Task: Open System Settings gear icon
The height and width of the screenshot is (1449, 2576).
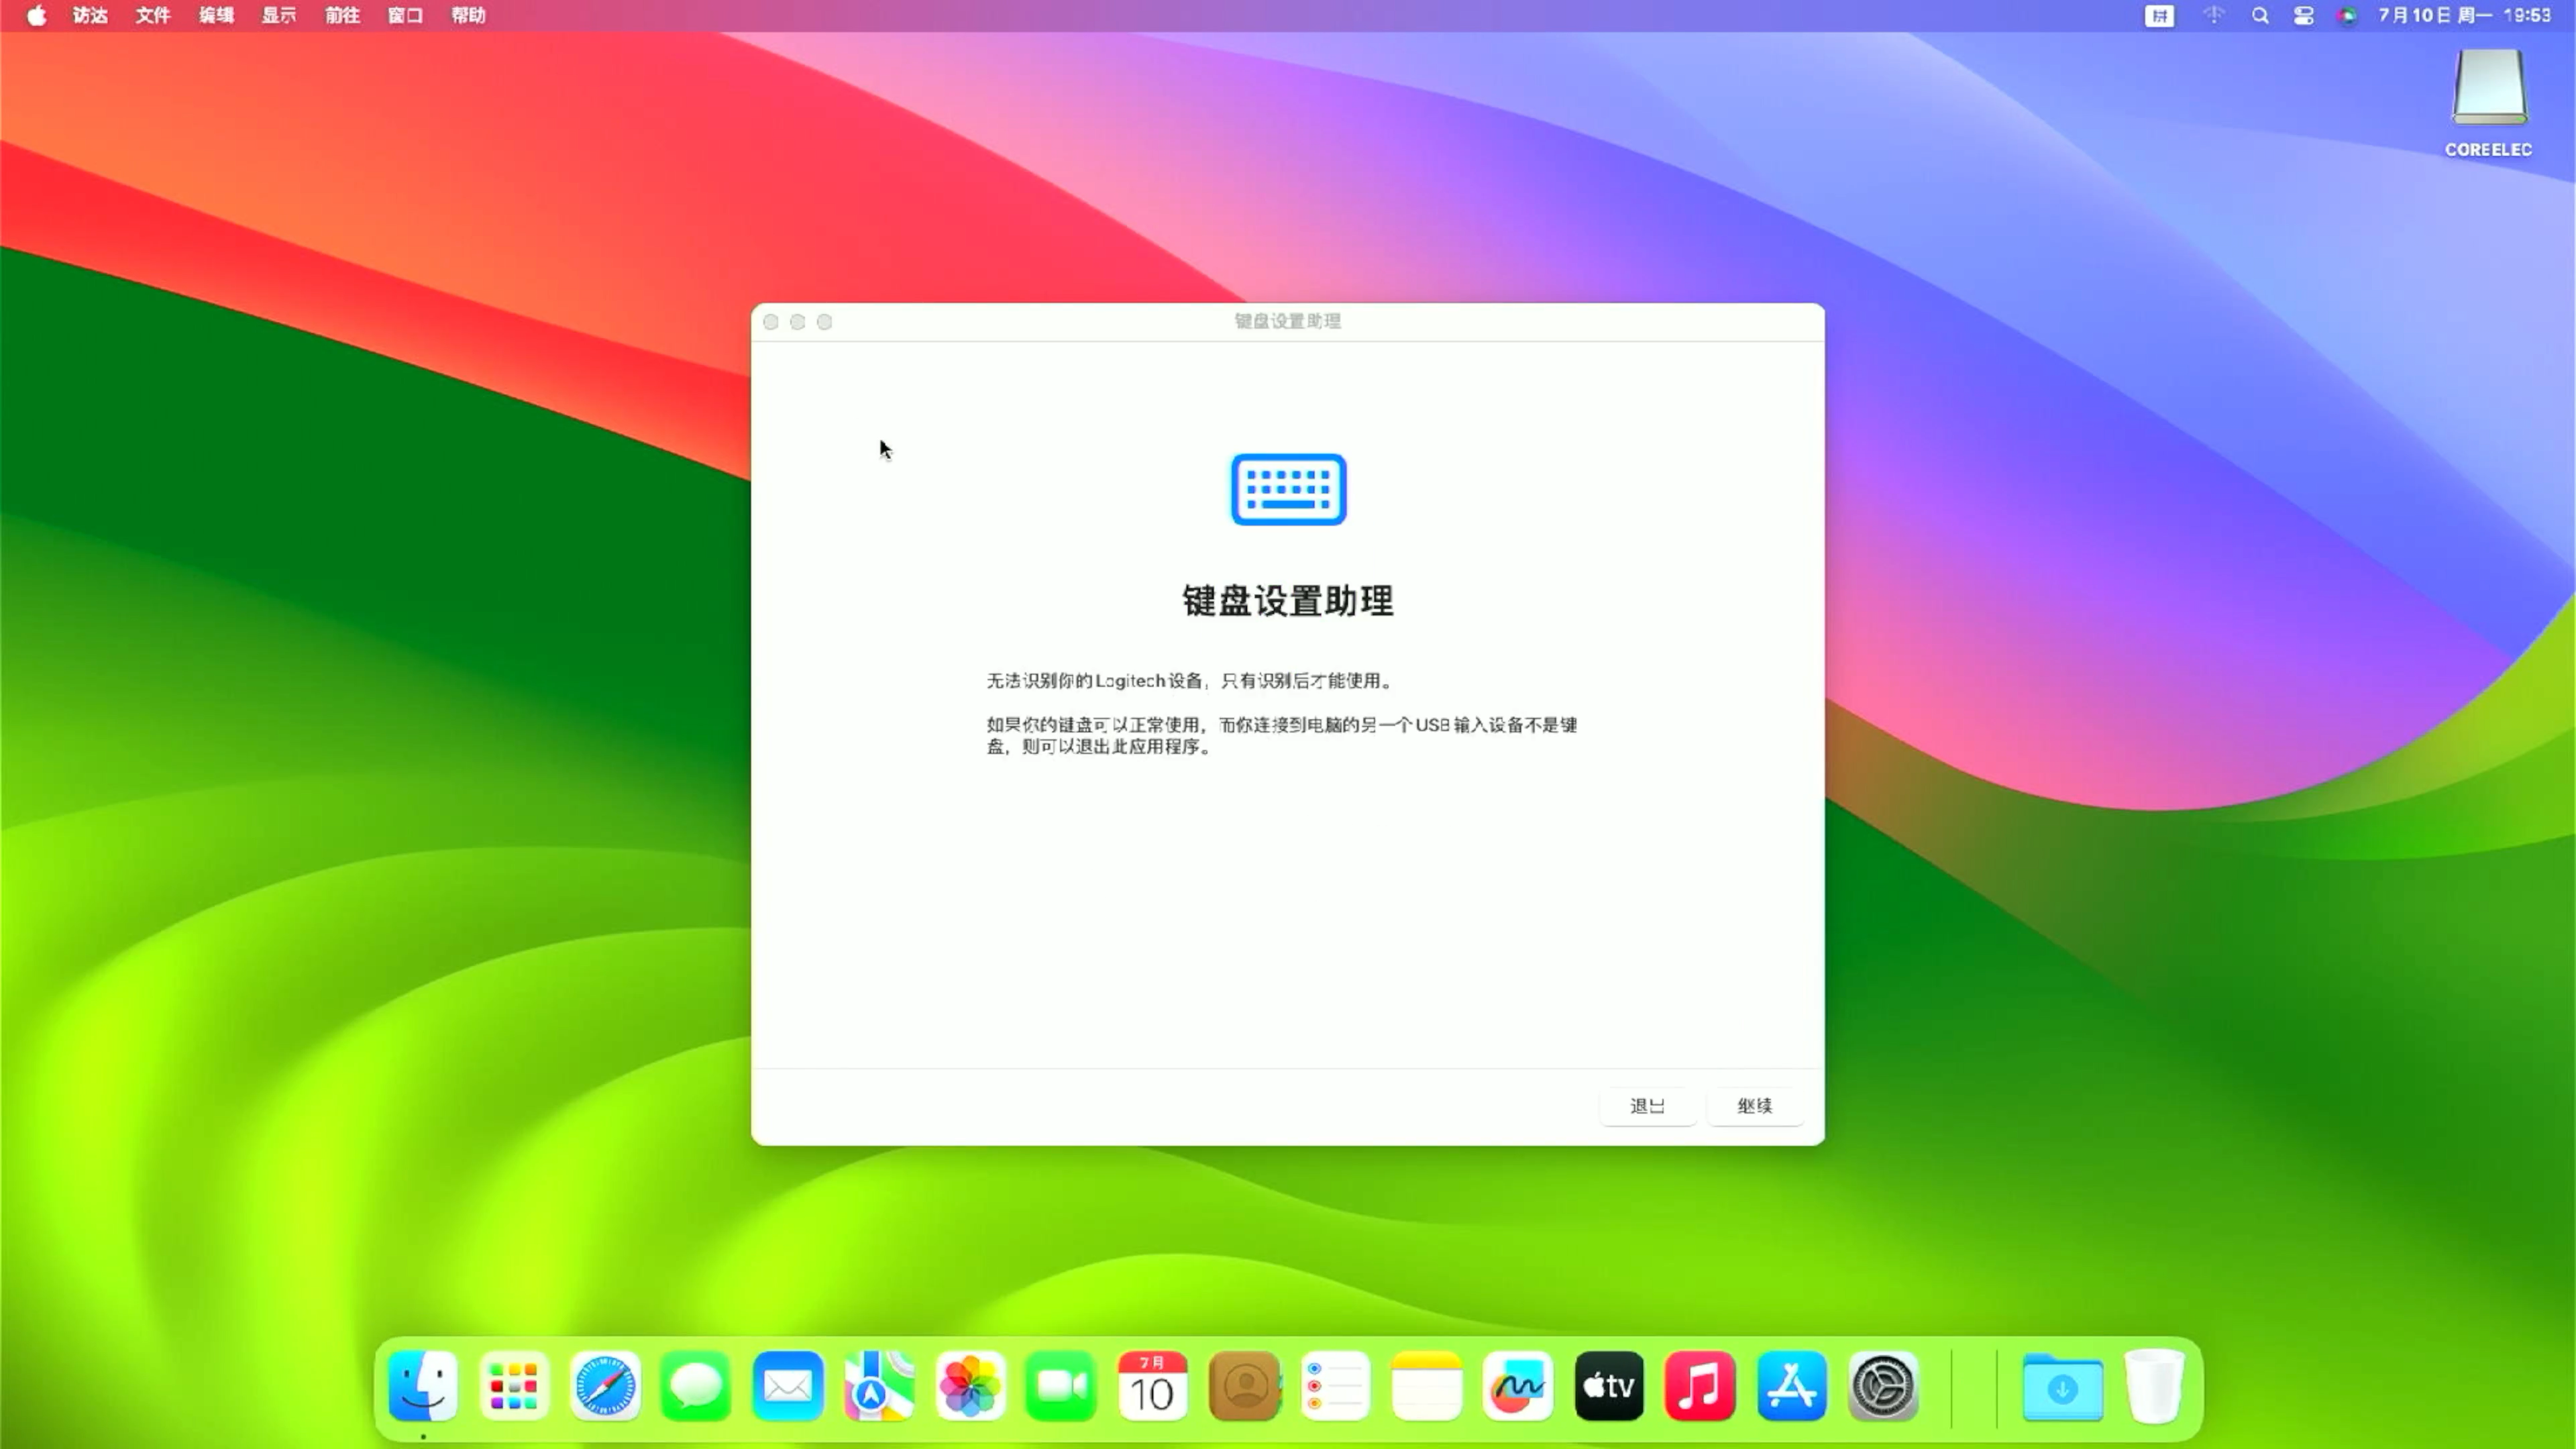Action: (1883, 1386)
